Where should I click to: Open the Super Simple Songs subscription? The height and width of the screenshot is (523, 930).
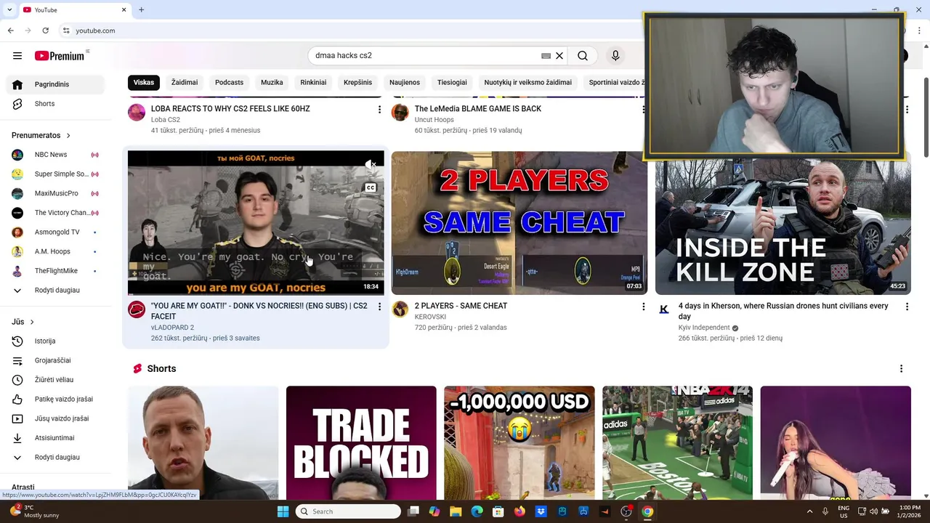(x=55, y=174)
